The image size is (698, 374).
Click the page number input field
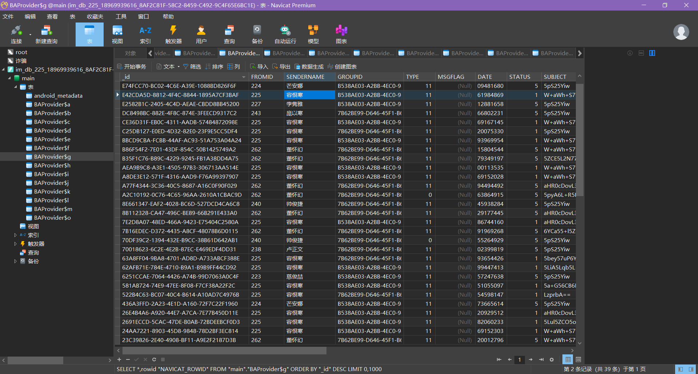[520, 359]
